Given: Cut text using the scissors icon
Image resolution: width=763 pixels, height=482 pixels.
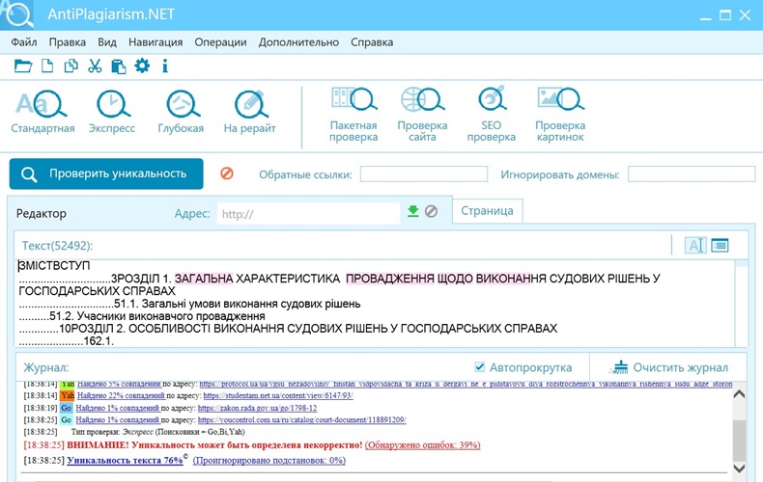Looking at the screenshot, I should [x=95, y=66].
